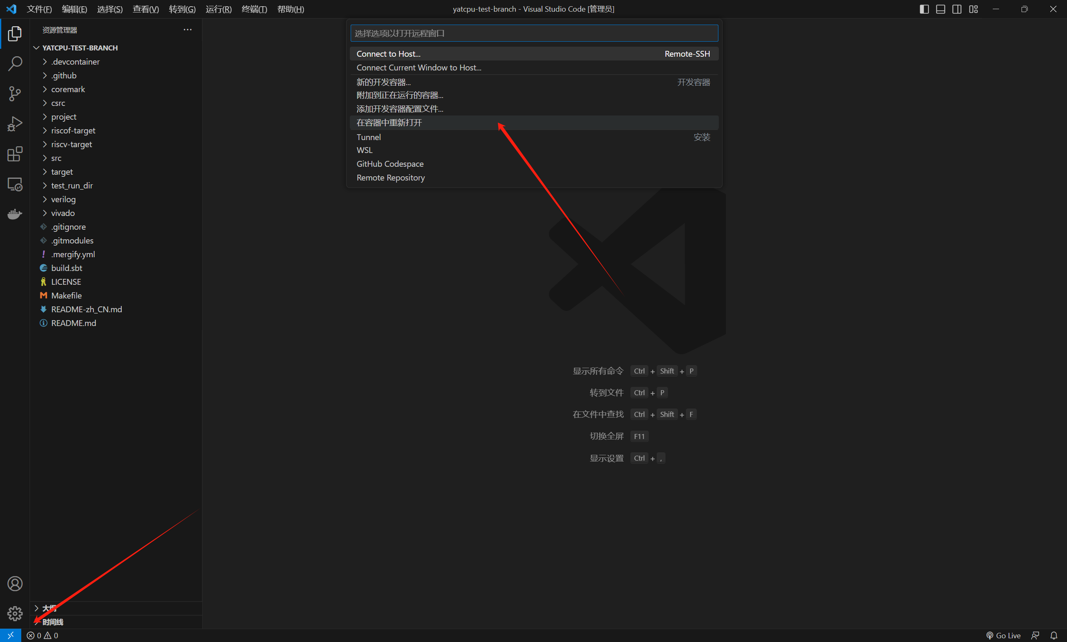Focus the remote window option input field
The height and width of the screenshot is (642, 1067).
click(x=534, y=33)
